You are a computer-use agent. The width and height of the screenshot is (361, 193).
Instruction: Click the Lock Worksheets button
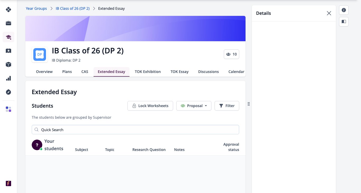click(x=150, y=106)
